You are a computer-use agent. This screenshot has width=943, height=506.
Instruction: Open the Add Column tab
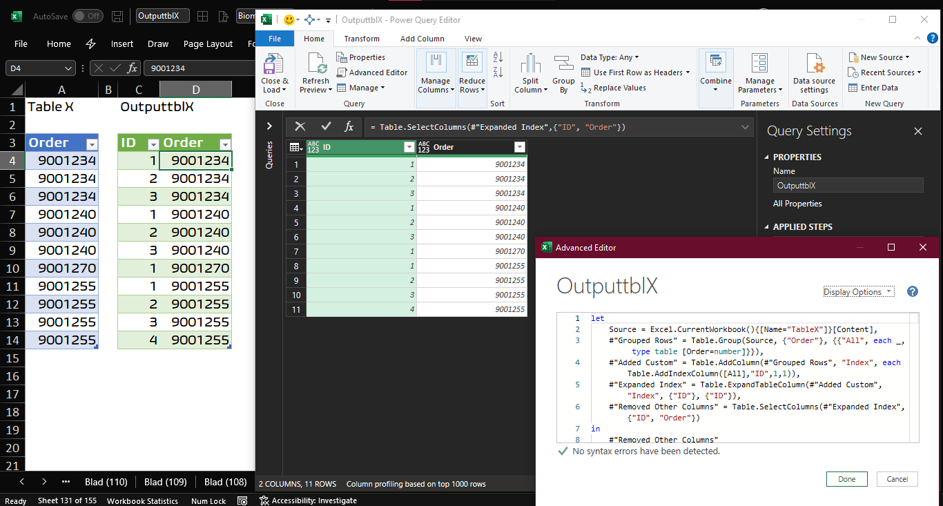[x=422, y=39]
